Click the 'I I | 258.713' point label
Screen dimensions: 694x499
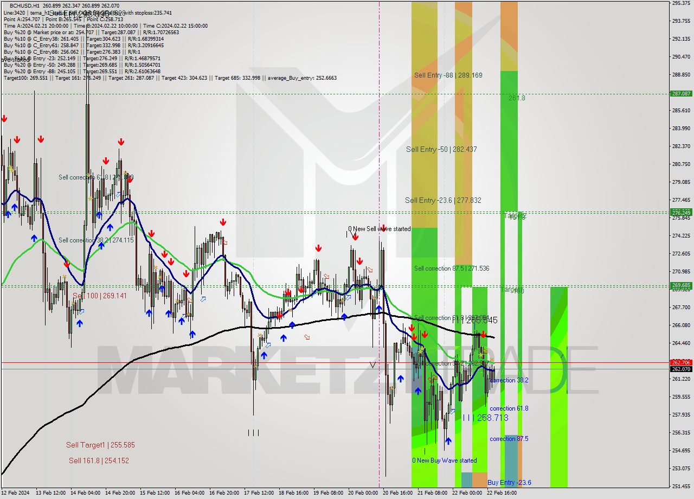pyautogui.click(x=485, y=418)
